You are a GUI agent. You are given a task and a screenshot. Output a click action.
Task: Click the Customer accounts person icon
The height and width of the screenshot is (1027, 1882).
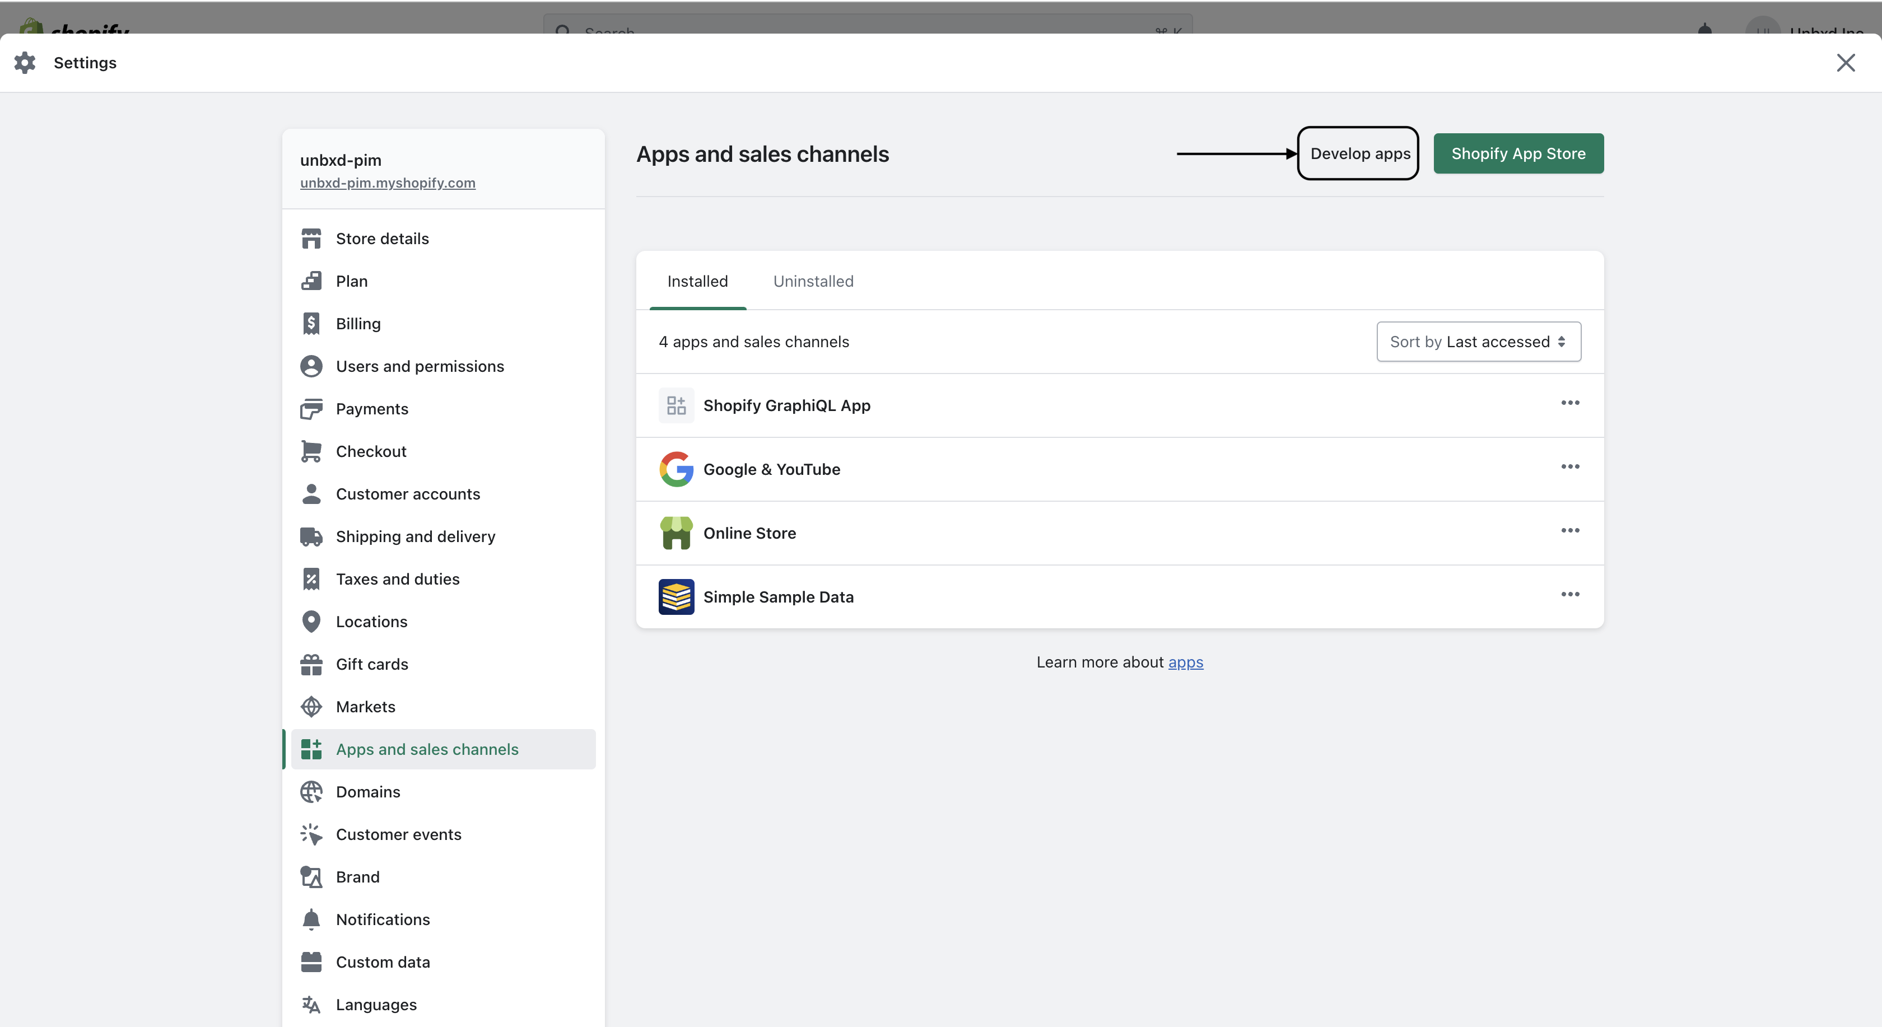(311, 494)
